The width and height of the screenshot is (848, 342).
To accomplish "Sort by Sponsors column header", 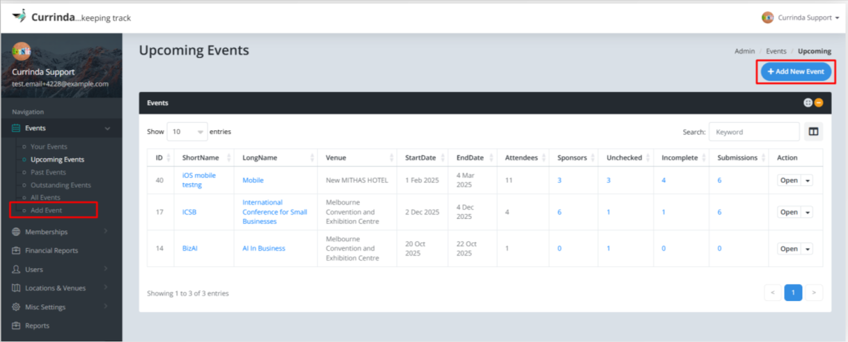I will tap(574, 158).
